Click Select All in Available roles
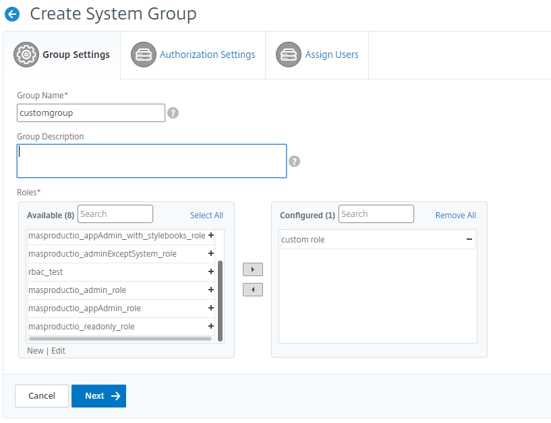The image size is (551, 423). pyautogui.click(x=206, y=215)
